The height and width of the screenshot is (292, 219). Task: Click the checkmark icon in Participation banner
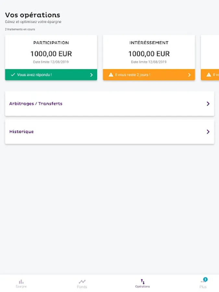13,75
